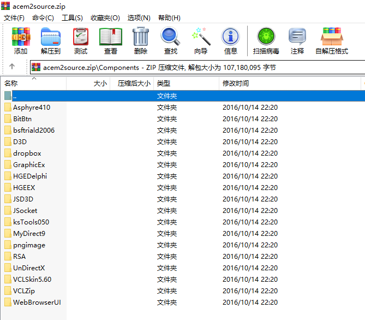Click the Asphyre410 folder icon
This screenshot has height=320, width=365.
click(8, 108)
